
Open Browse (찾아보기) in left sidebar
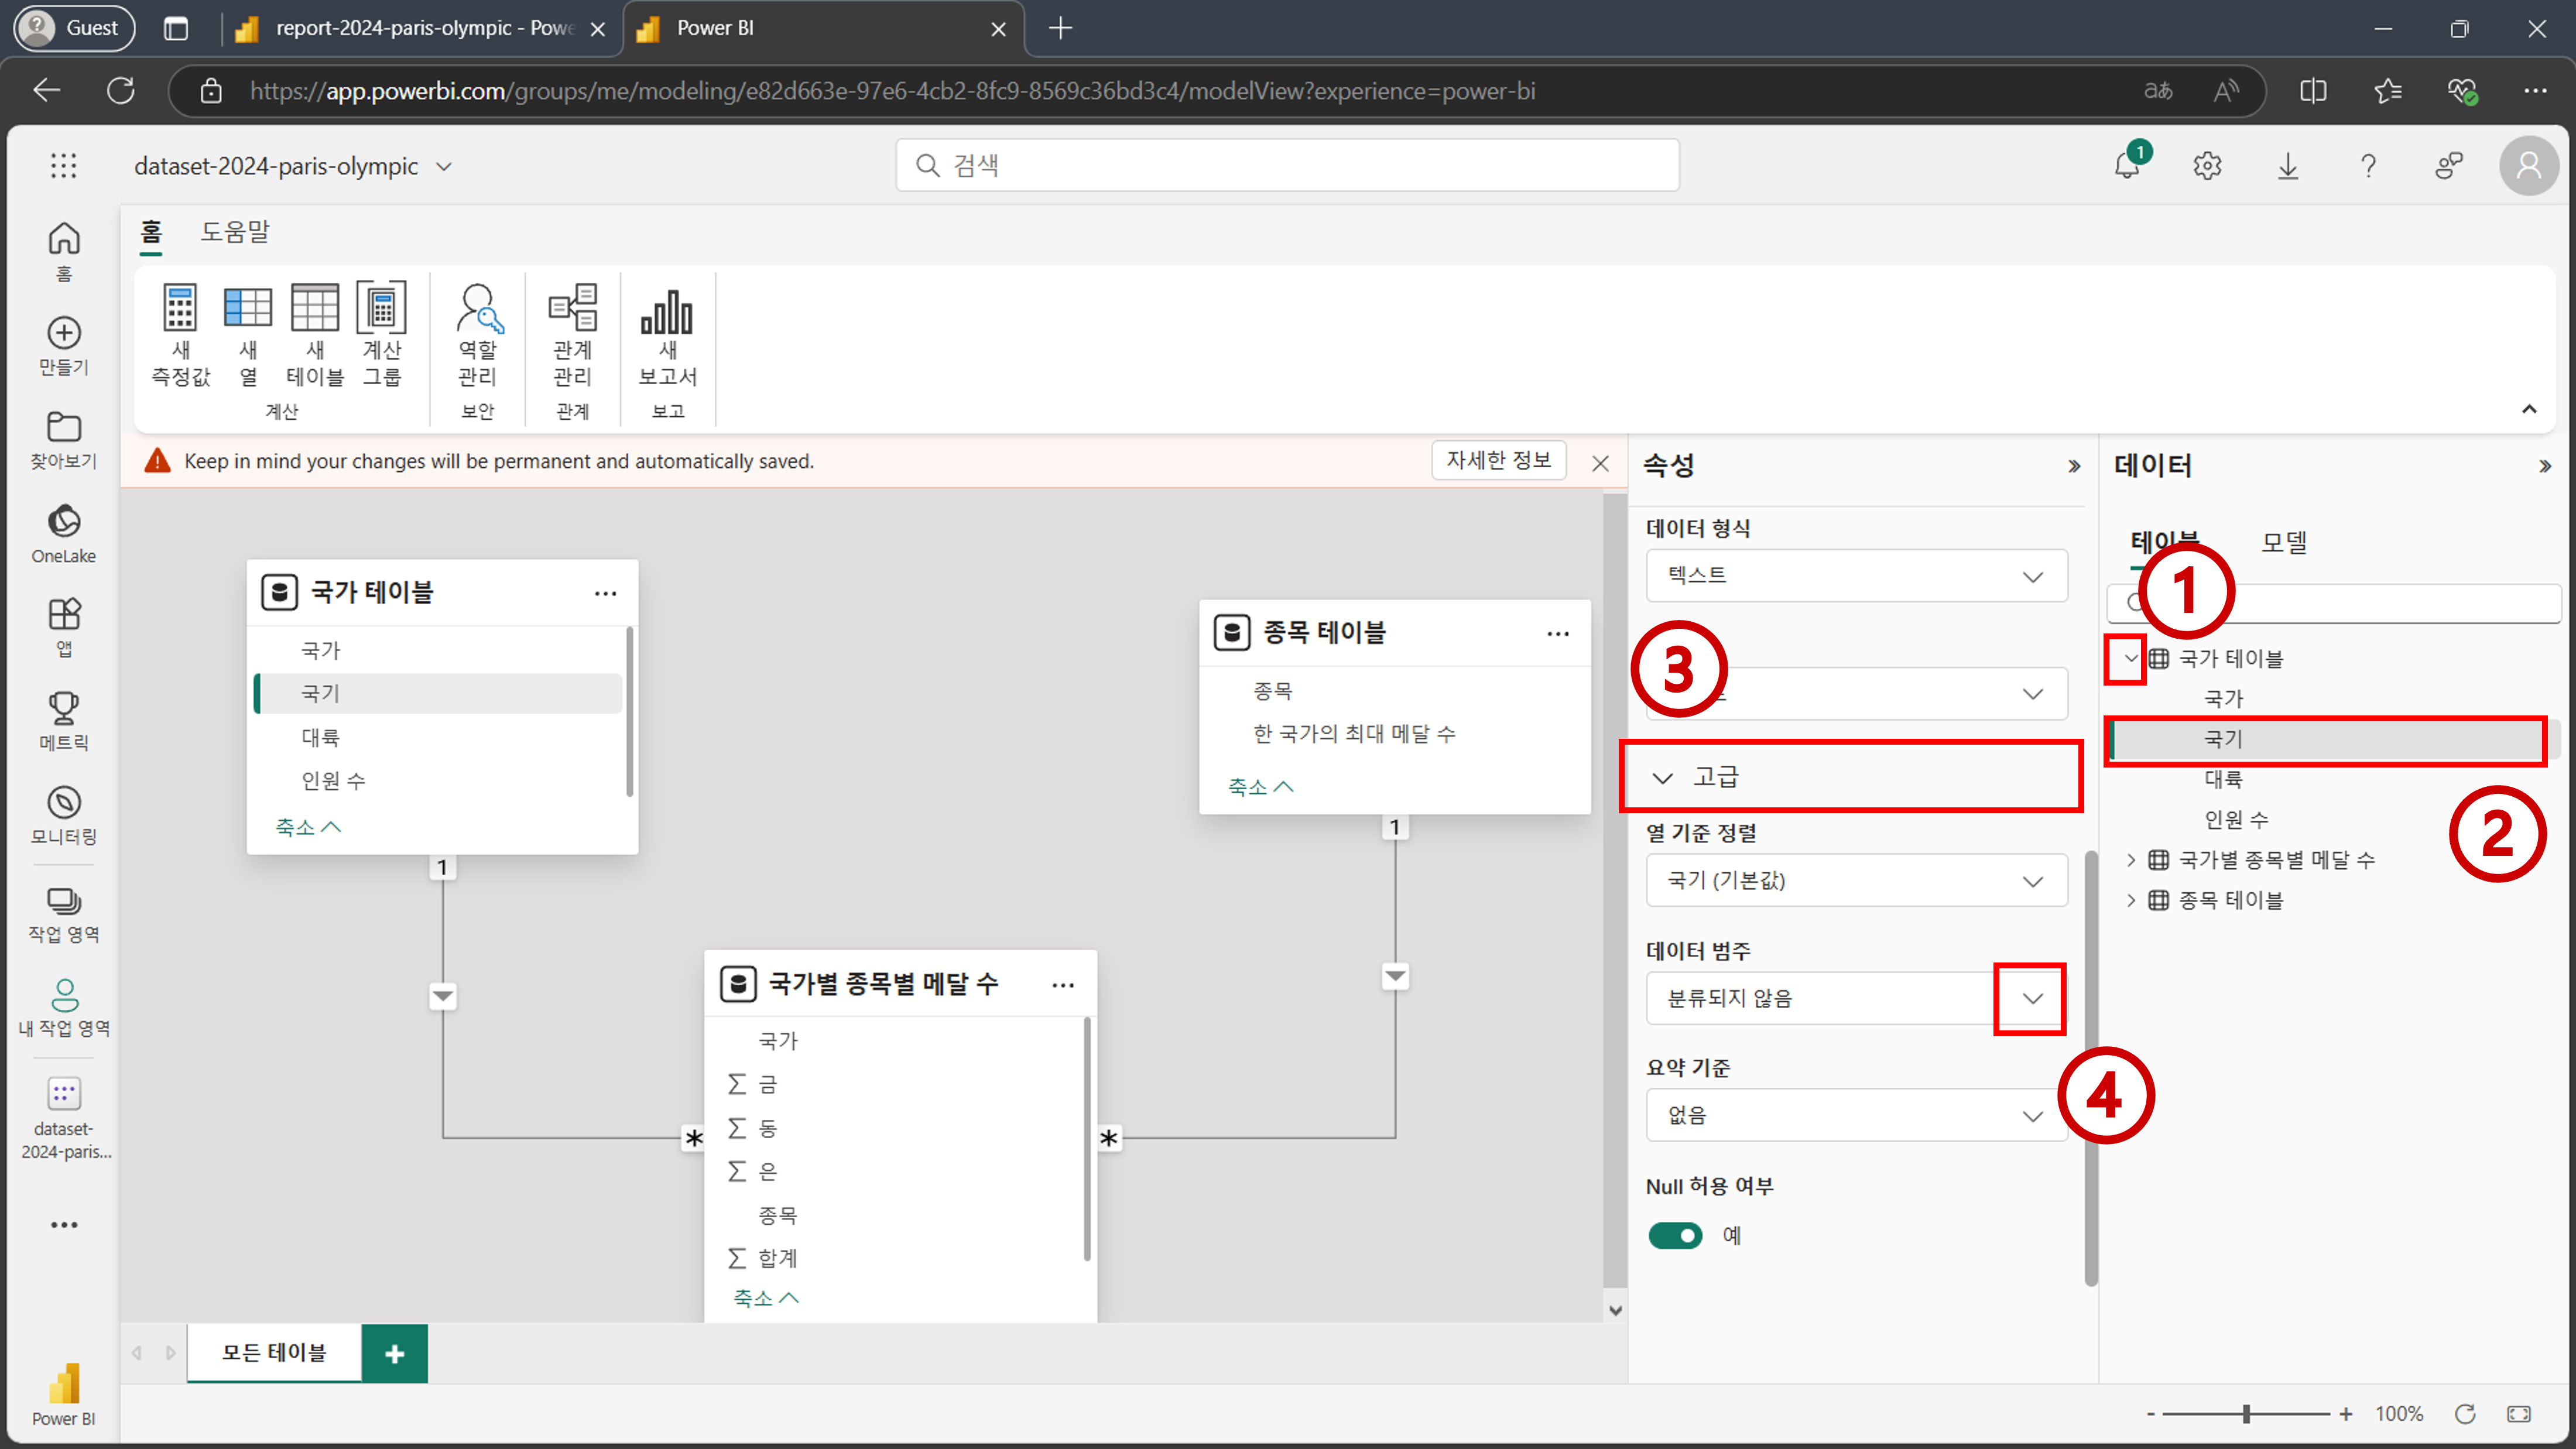[x=64, y=439]
